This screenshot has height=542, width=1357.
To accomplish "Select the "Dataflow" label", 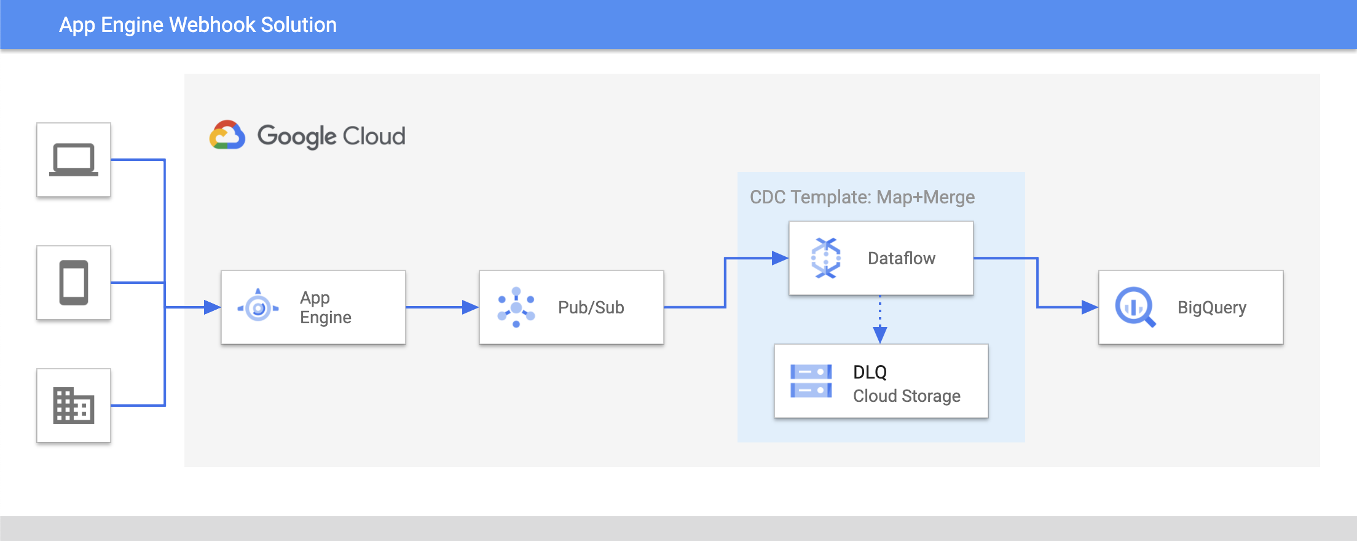I will click(x=902, y=258).
